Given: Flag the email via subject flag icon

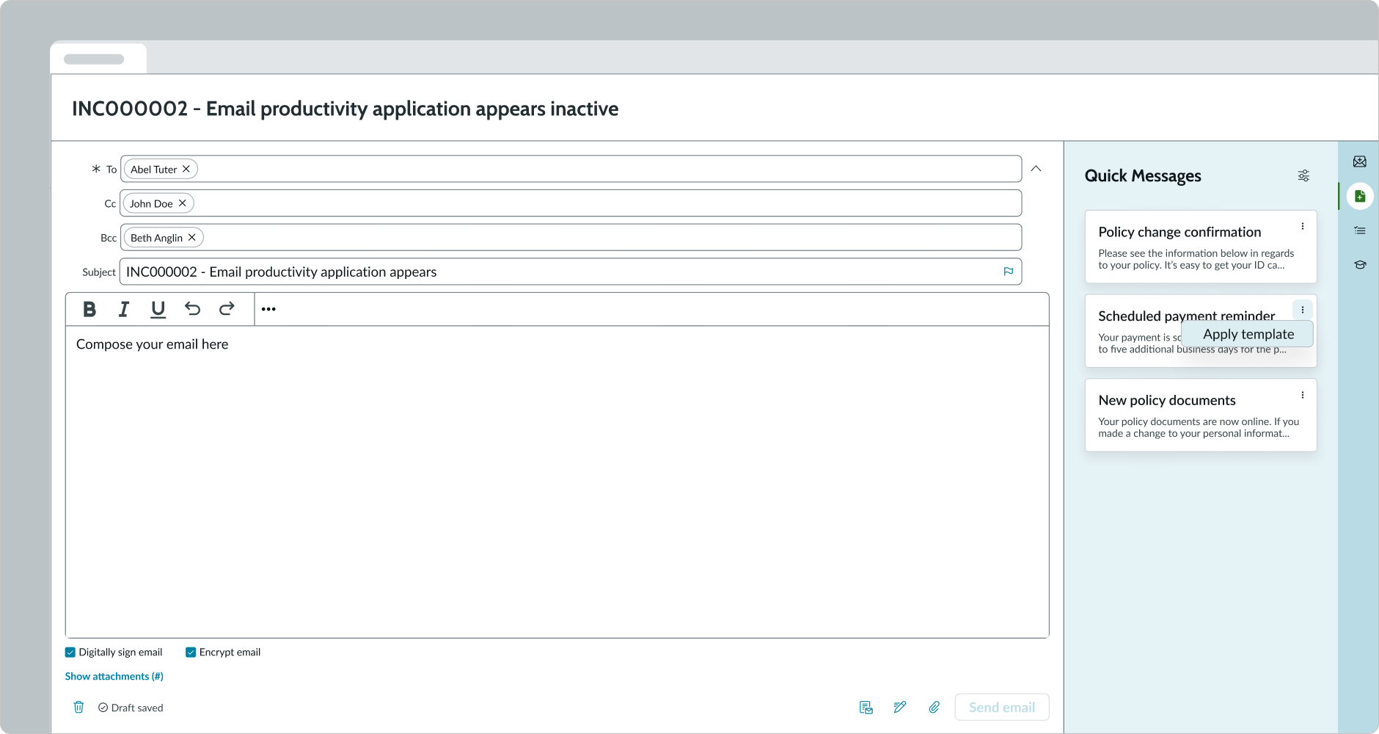Looking at the screenshot, I should click(1009, 272).
